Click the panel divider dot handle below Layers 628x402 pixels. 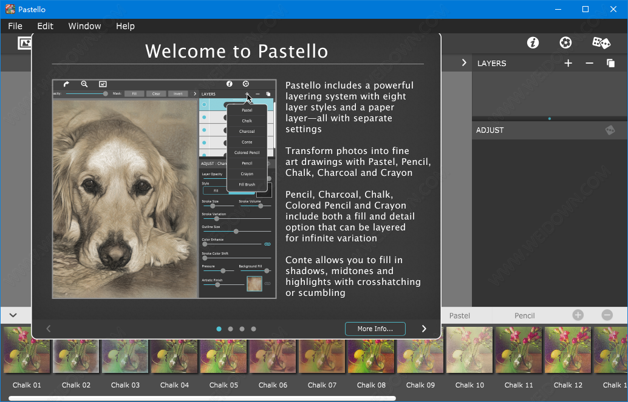tap(550, 118)
